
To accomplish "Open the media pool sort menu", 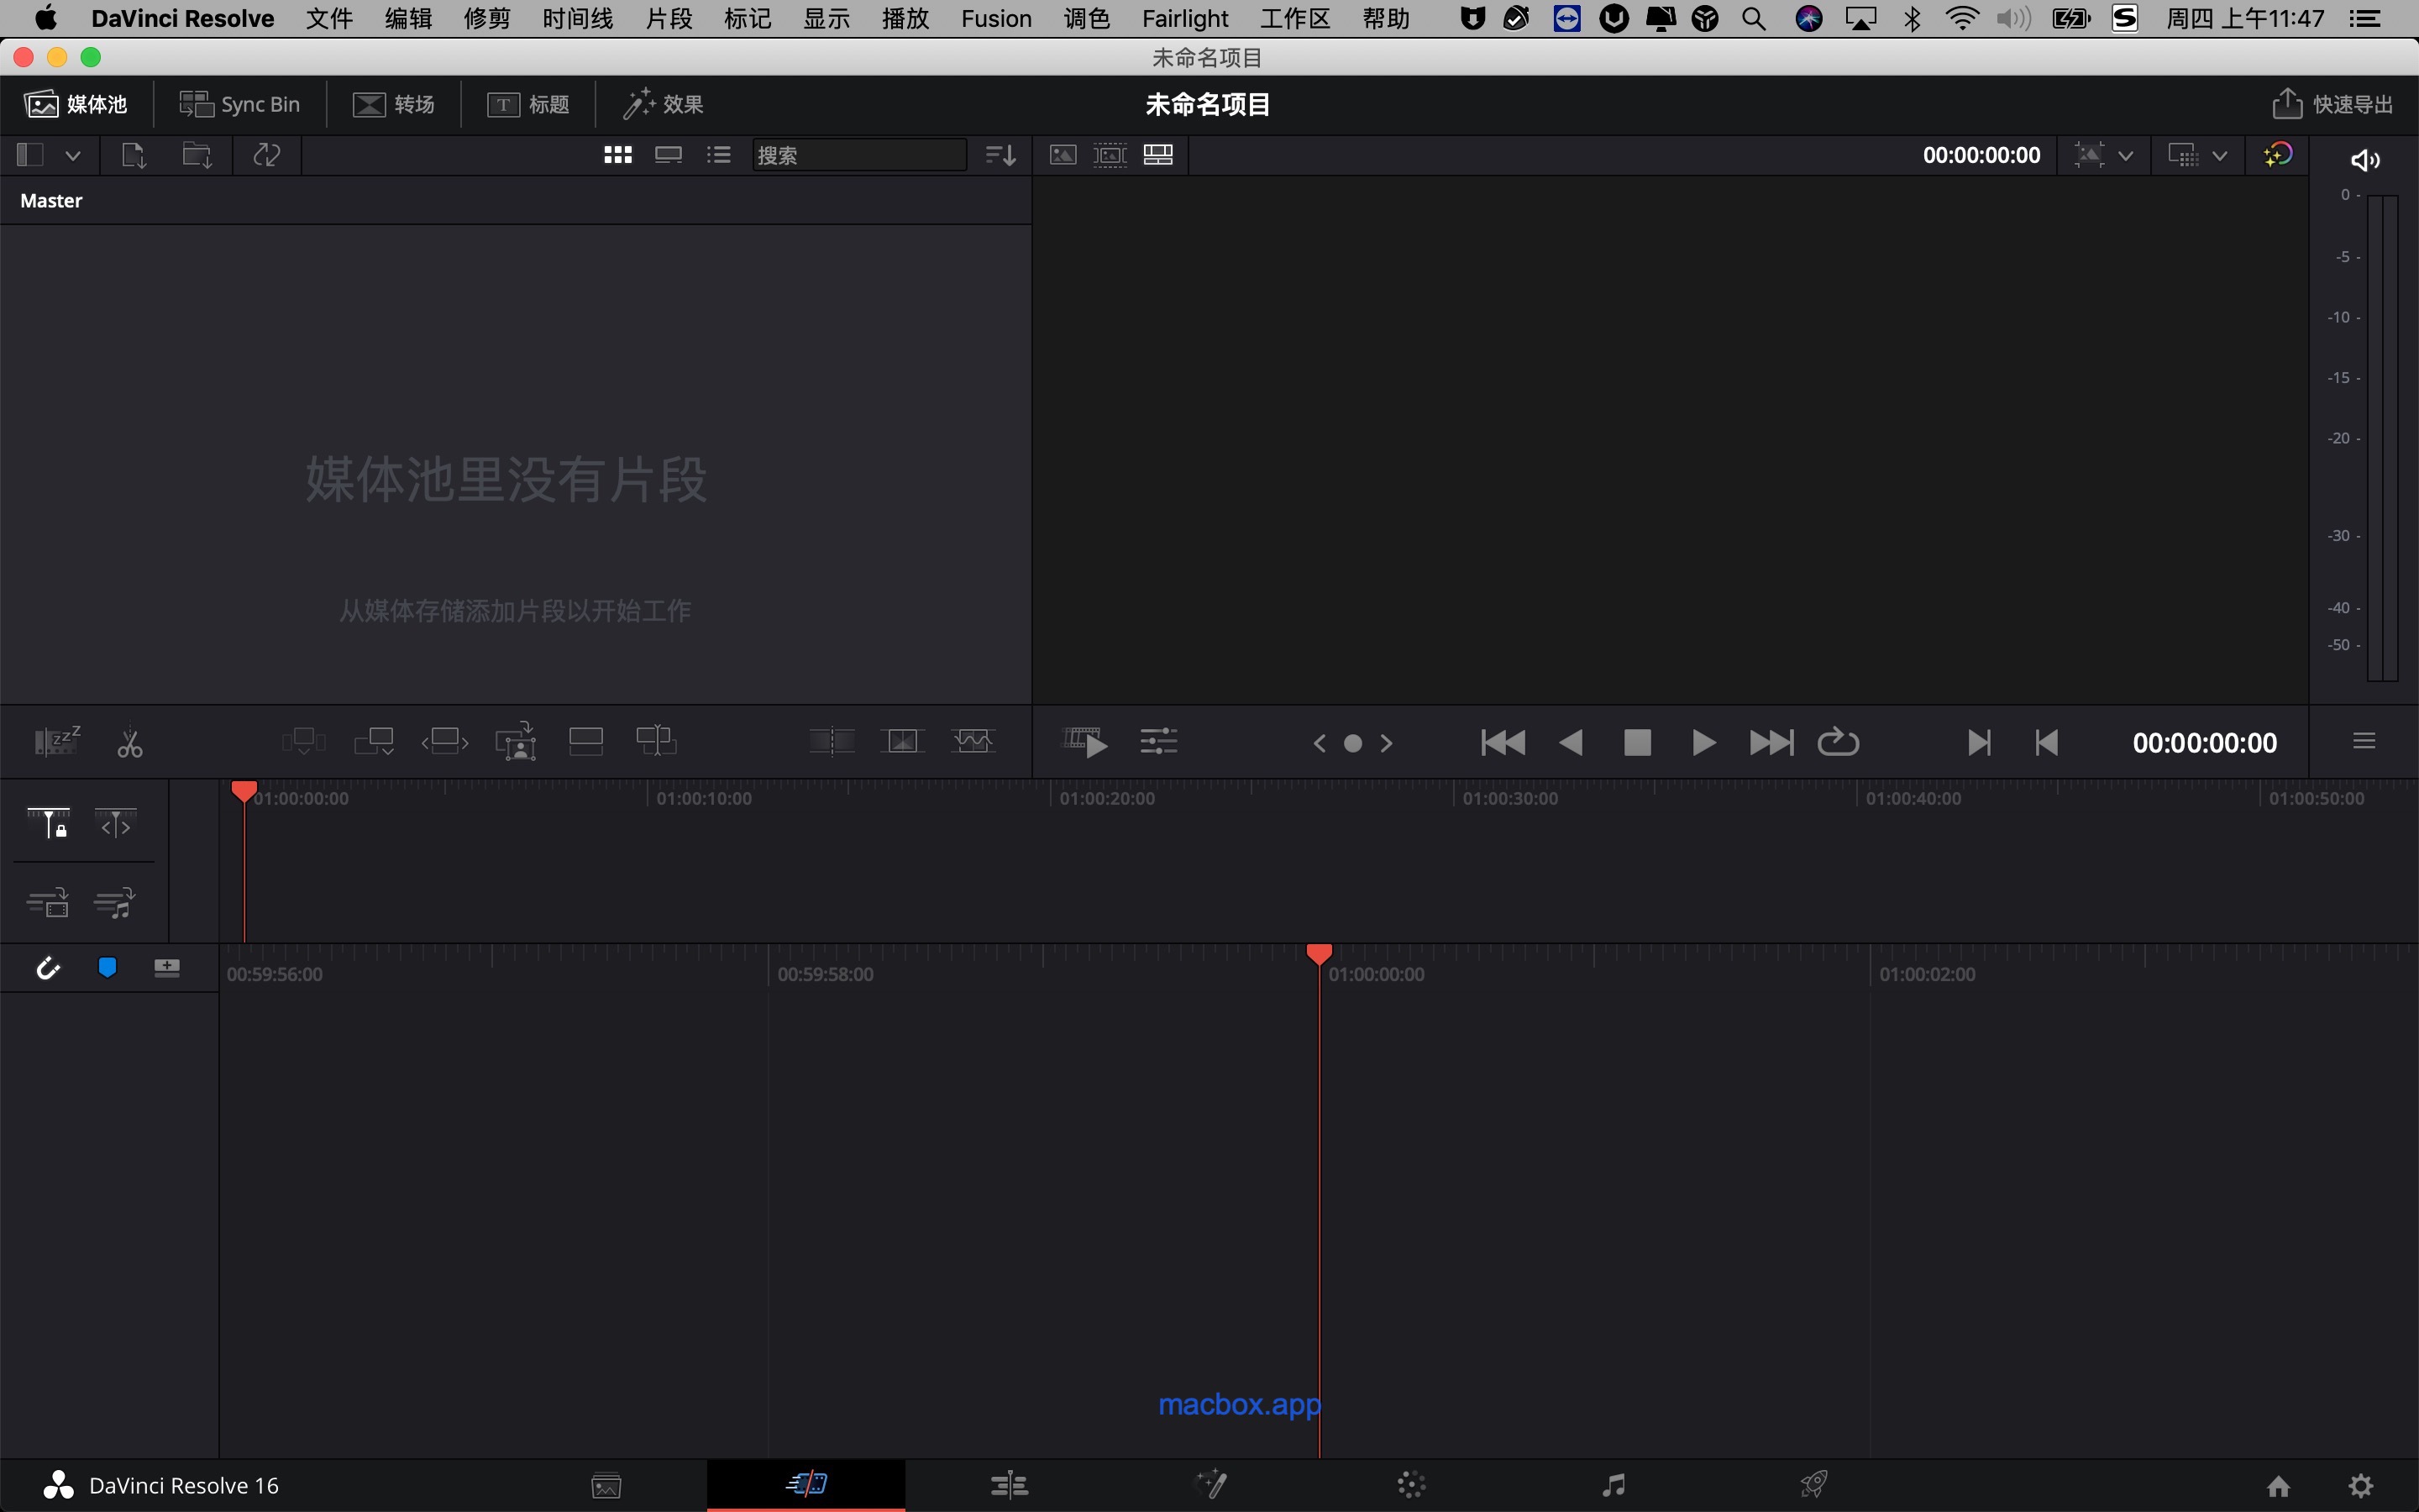I will coord(1000,155).
